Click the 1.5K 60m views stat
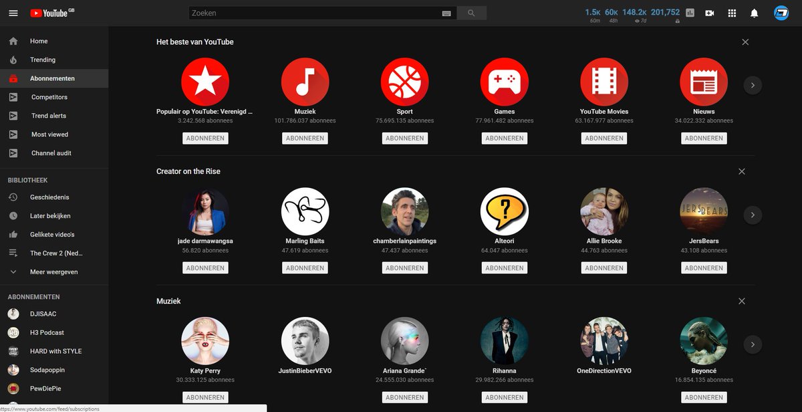This screenshot has height=412, width=802. coord(593,15)
